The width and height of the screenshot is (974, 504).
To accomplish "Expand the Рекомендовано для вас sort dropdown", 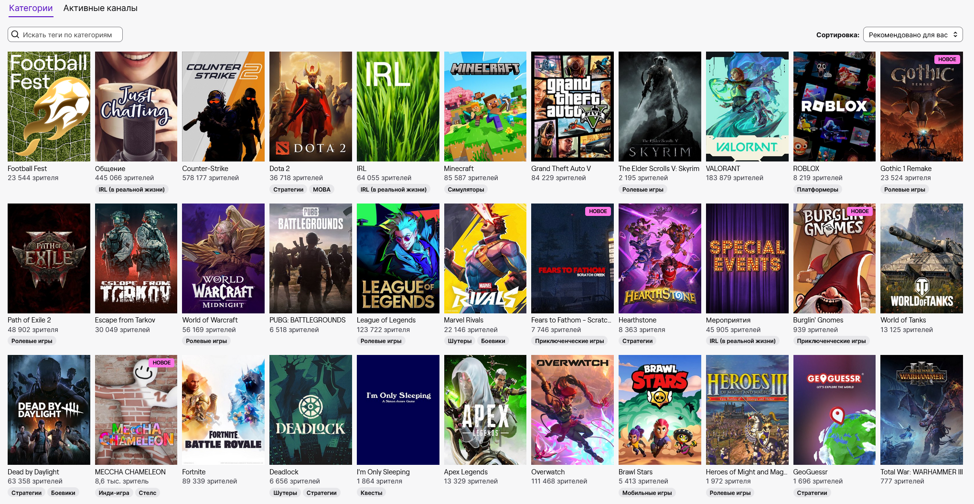I will [913, 34].
